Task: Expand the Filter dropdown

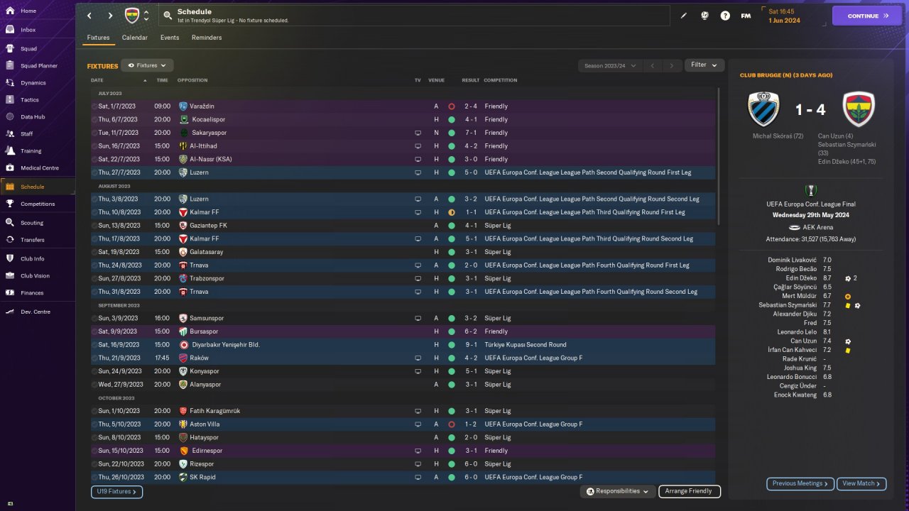Action: (704, 65)
